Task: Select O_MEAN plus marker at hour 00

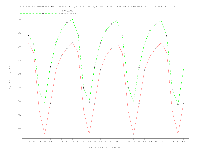Action: (28, 43)
